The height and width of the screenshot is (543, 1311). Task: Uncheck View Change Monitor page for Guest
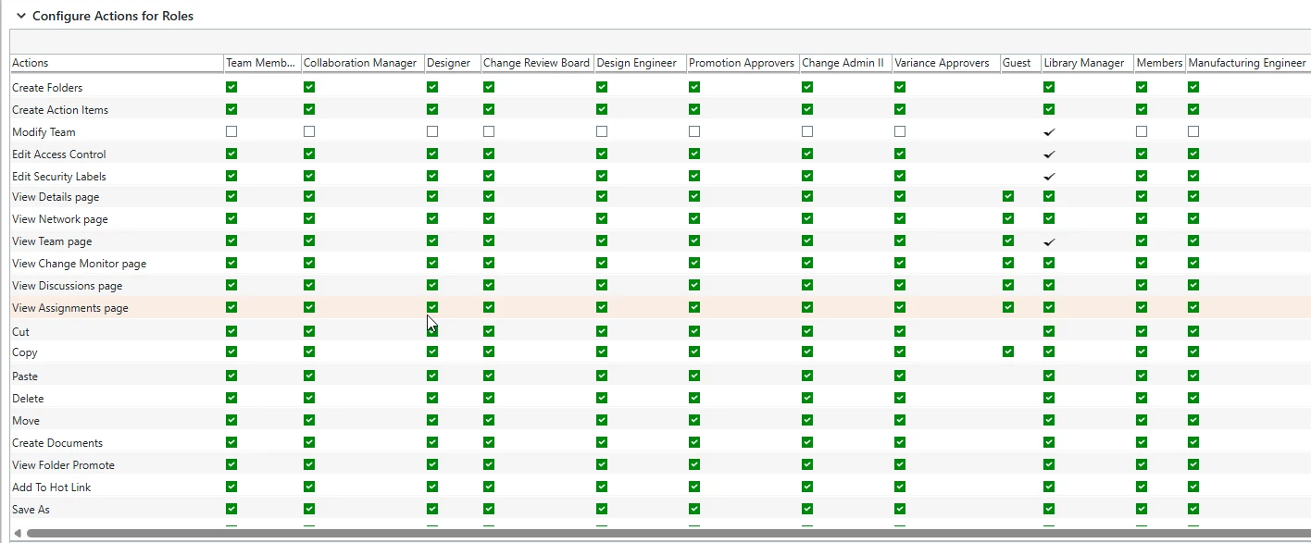(1008, 263)
